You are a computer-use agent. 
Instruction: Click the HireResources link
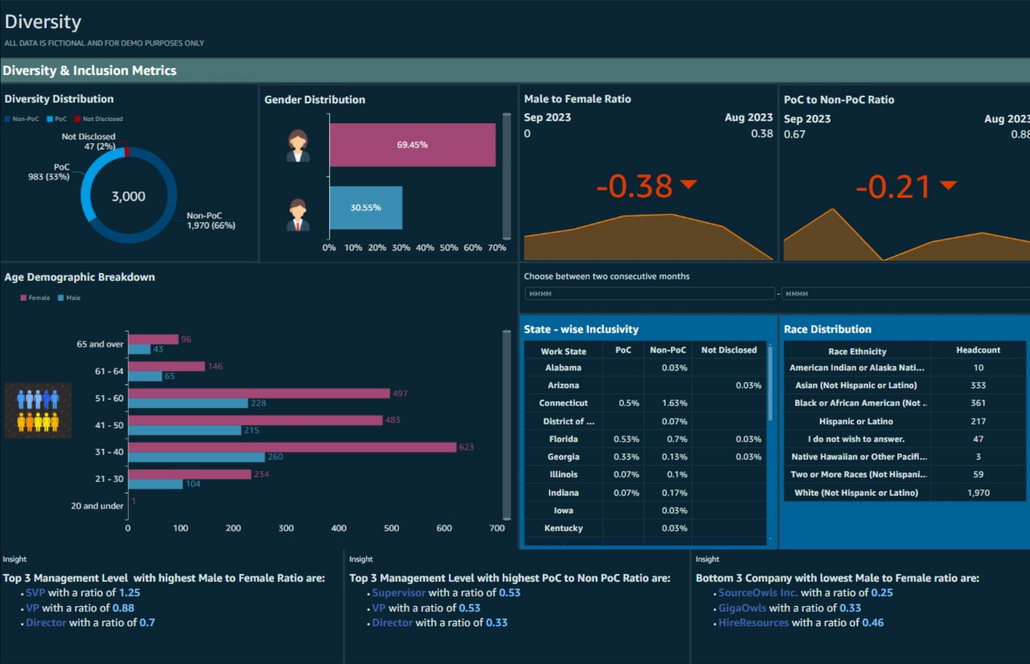pyautogui.click(x=754, y=623)
